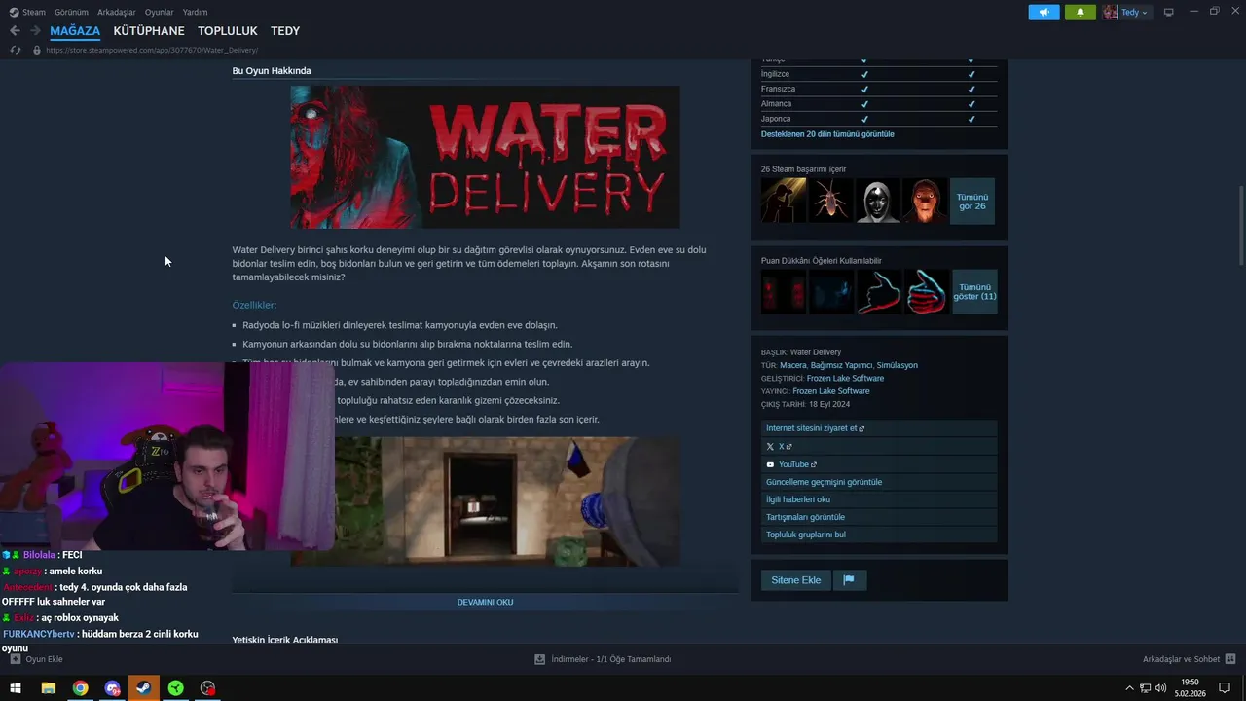Reload the store page

tap(16, 50)
